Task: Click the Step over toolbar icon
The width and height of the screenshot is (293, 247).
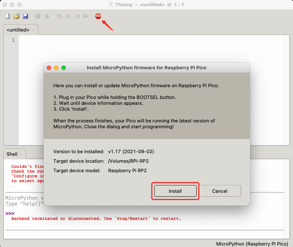Action: tap(59, 16)
